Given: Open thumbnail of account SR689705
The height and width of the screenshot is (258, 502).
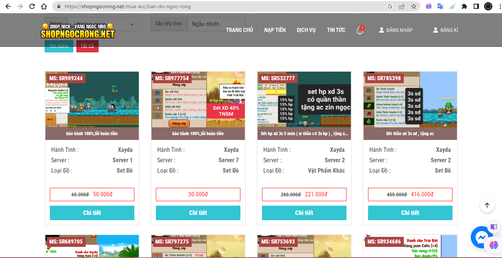Looking at the screenshot, I should coord(92,246).
